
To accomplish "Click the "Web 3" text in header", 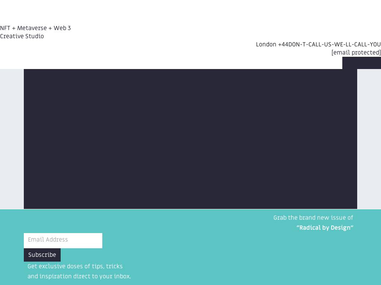I will tap(62, 28).
